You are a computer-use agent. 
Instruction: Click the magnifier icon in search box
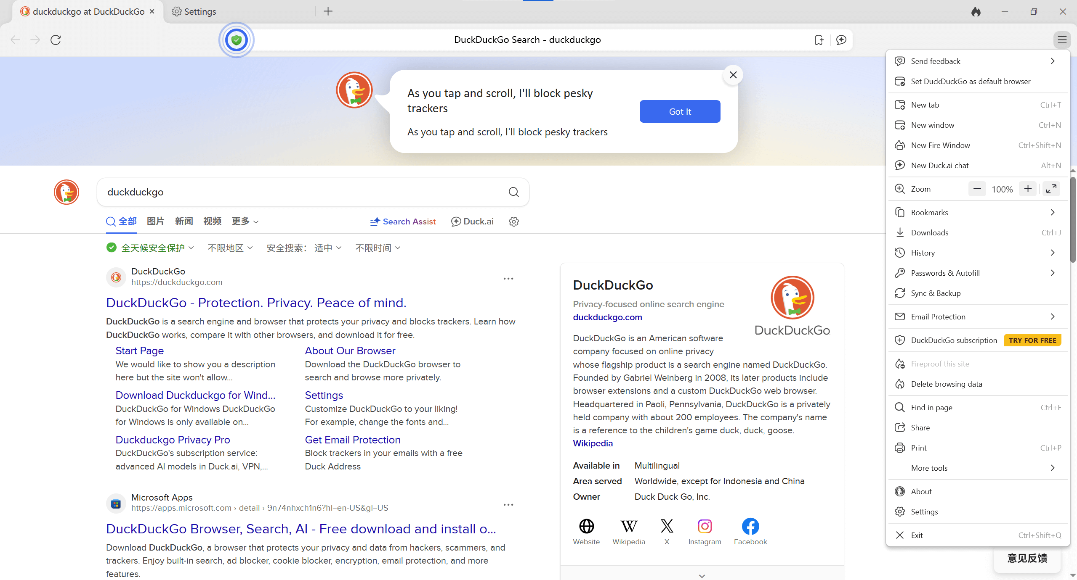(x=513, y=192)
